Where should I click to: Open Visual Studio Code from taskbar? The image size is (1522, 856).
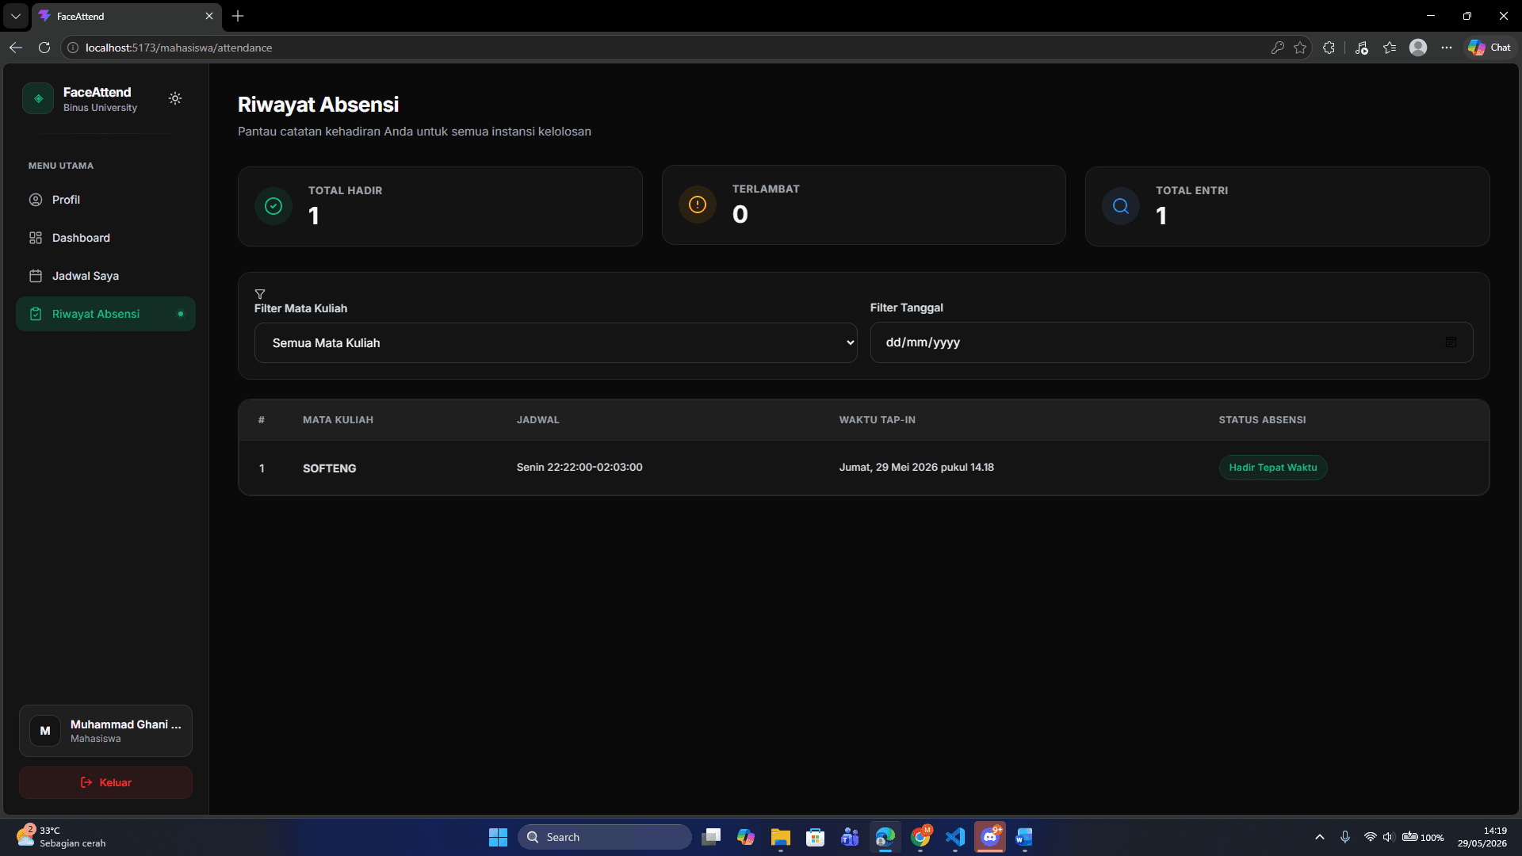click(x=955, y=837)
